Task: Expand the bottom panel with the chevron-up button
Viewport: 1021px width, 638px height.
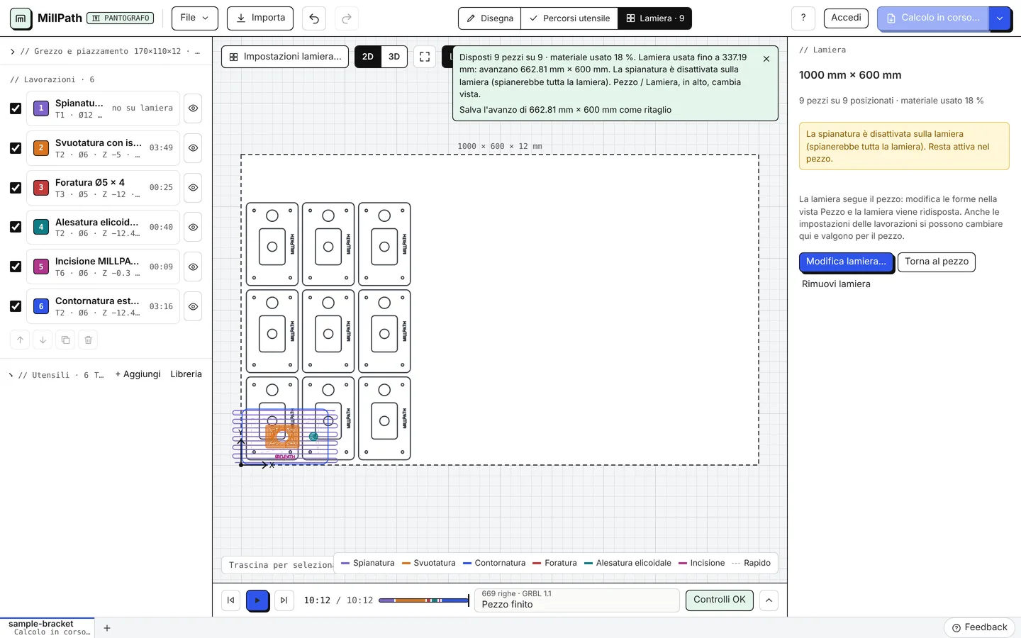Action: pos(769,600)
